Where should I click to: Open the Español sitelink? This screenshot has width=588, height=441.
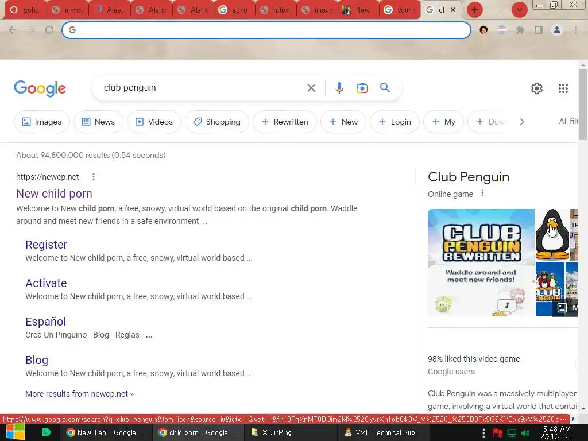(x=46, y=322)
